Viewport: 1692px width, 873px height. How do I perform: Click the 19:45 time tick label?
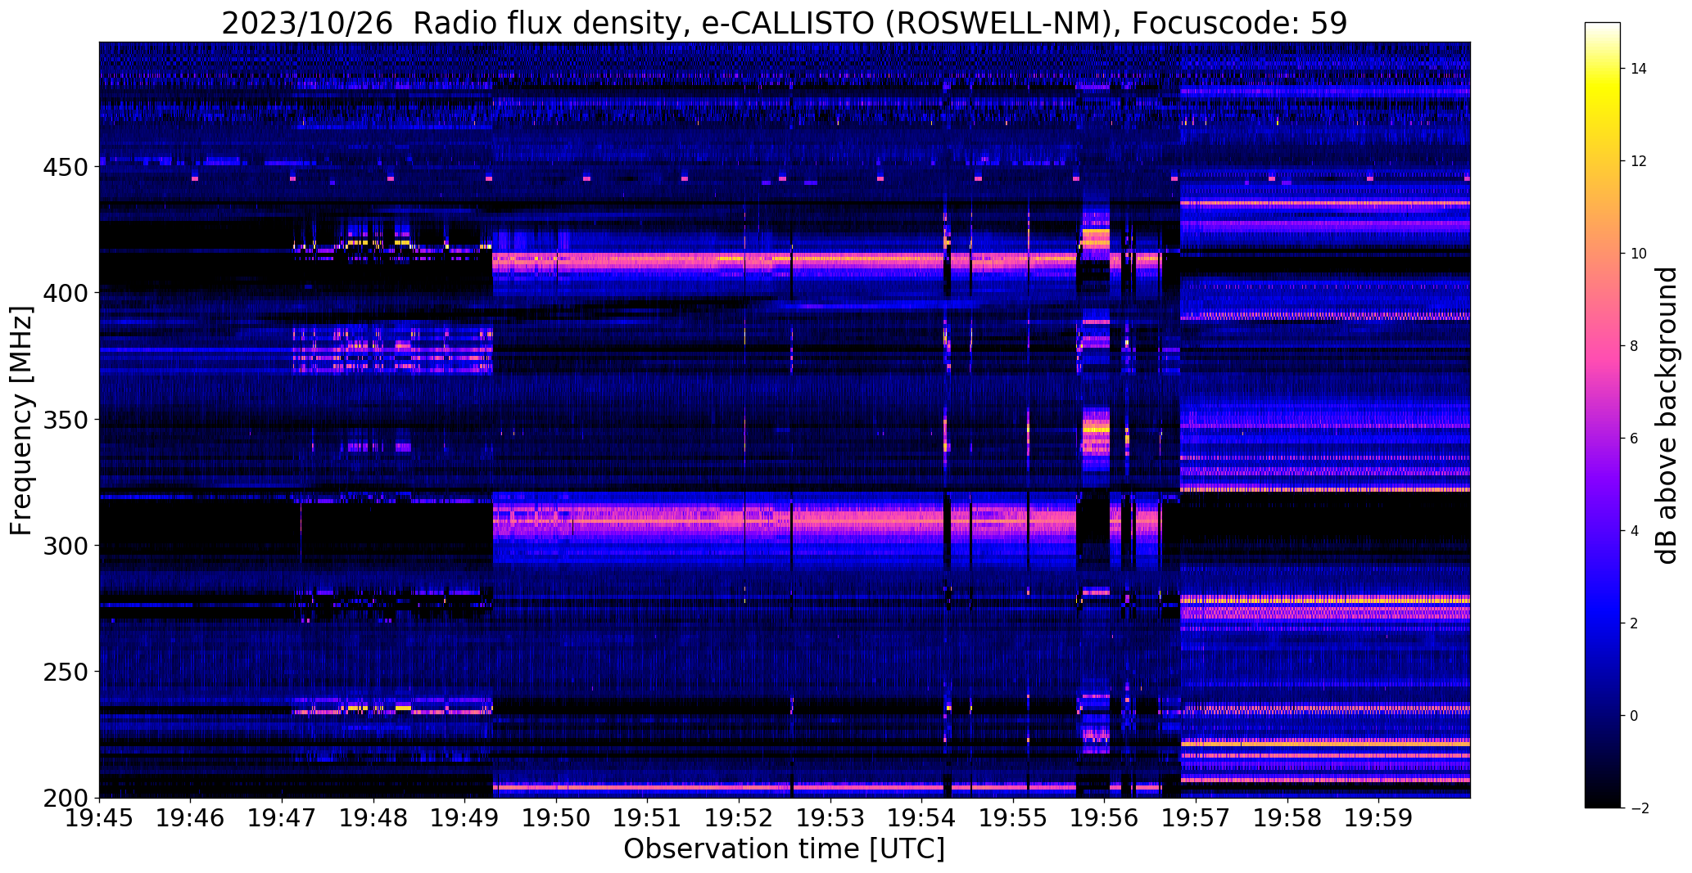99,817
